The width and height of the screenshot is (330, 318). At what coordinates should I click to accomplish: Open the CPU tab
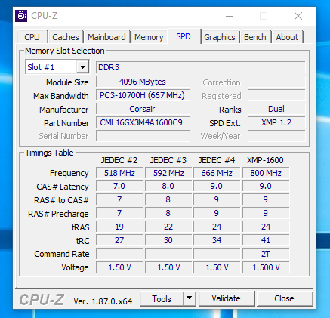tap(32, 37)
